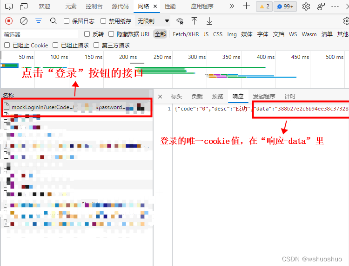Click the 400 ms timeline marker

(x=266, y=57)
